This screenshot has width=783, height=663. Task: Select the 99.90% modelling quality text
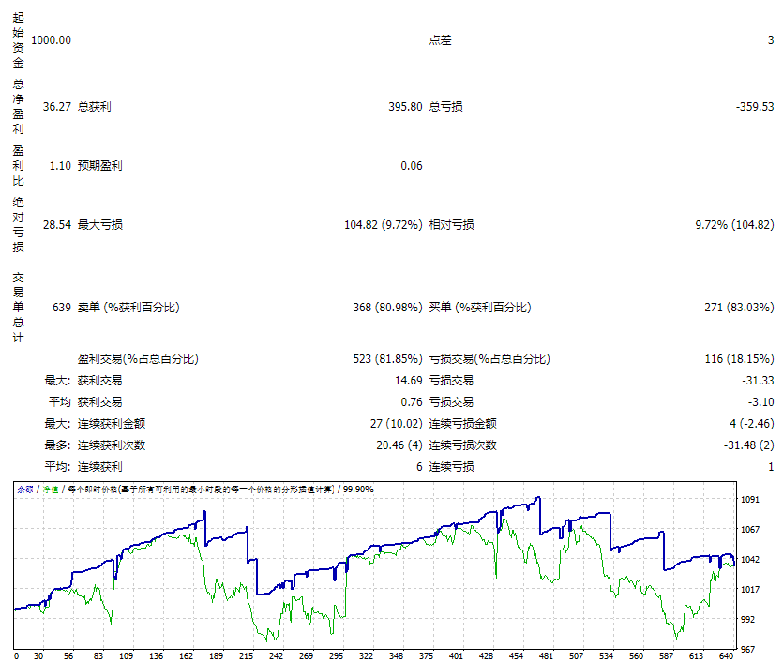pyautogui.click(x=358, y=490)
